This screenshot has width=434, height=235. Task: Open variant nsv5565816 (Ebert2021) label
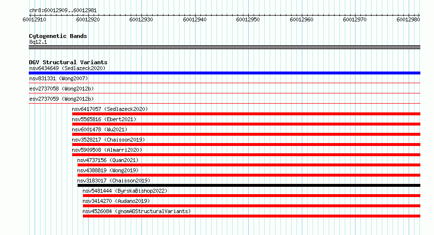(104, 119)
